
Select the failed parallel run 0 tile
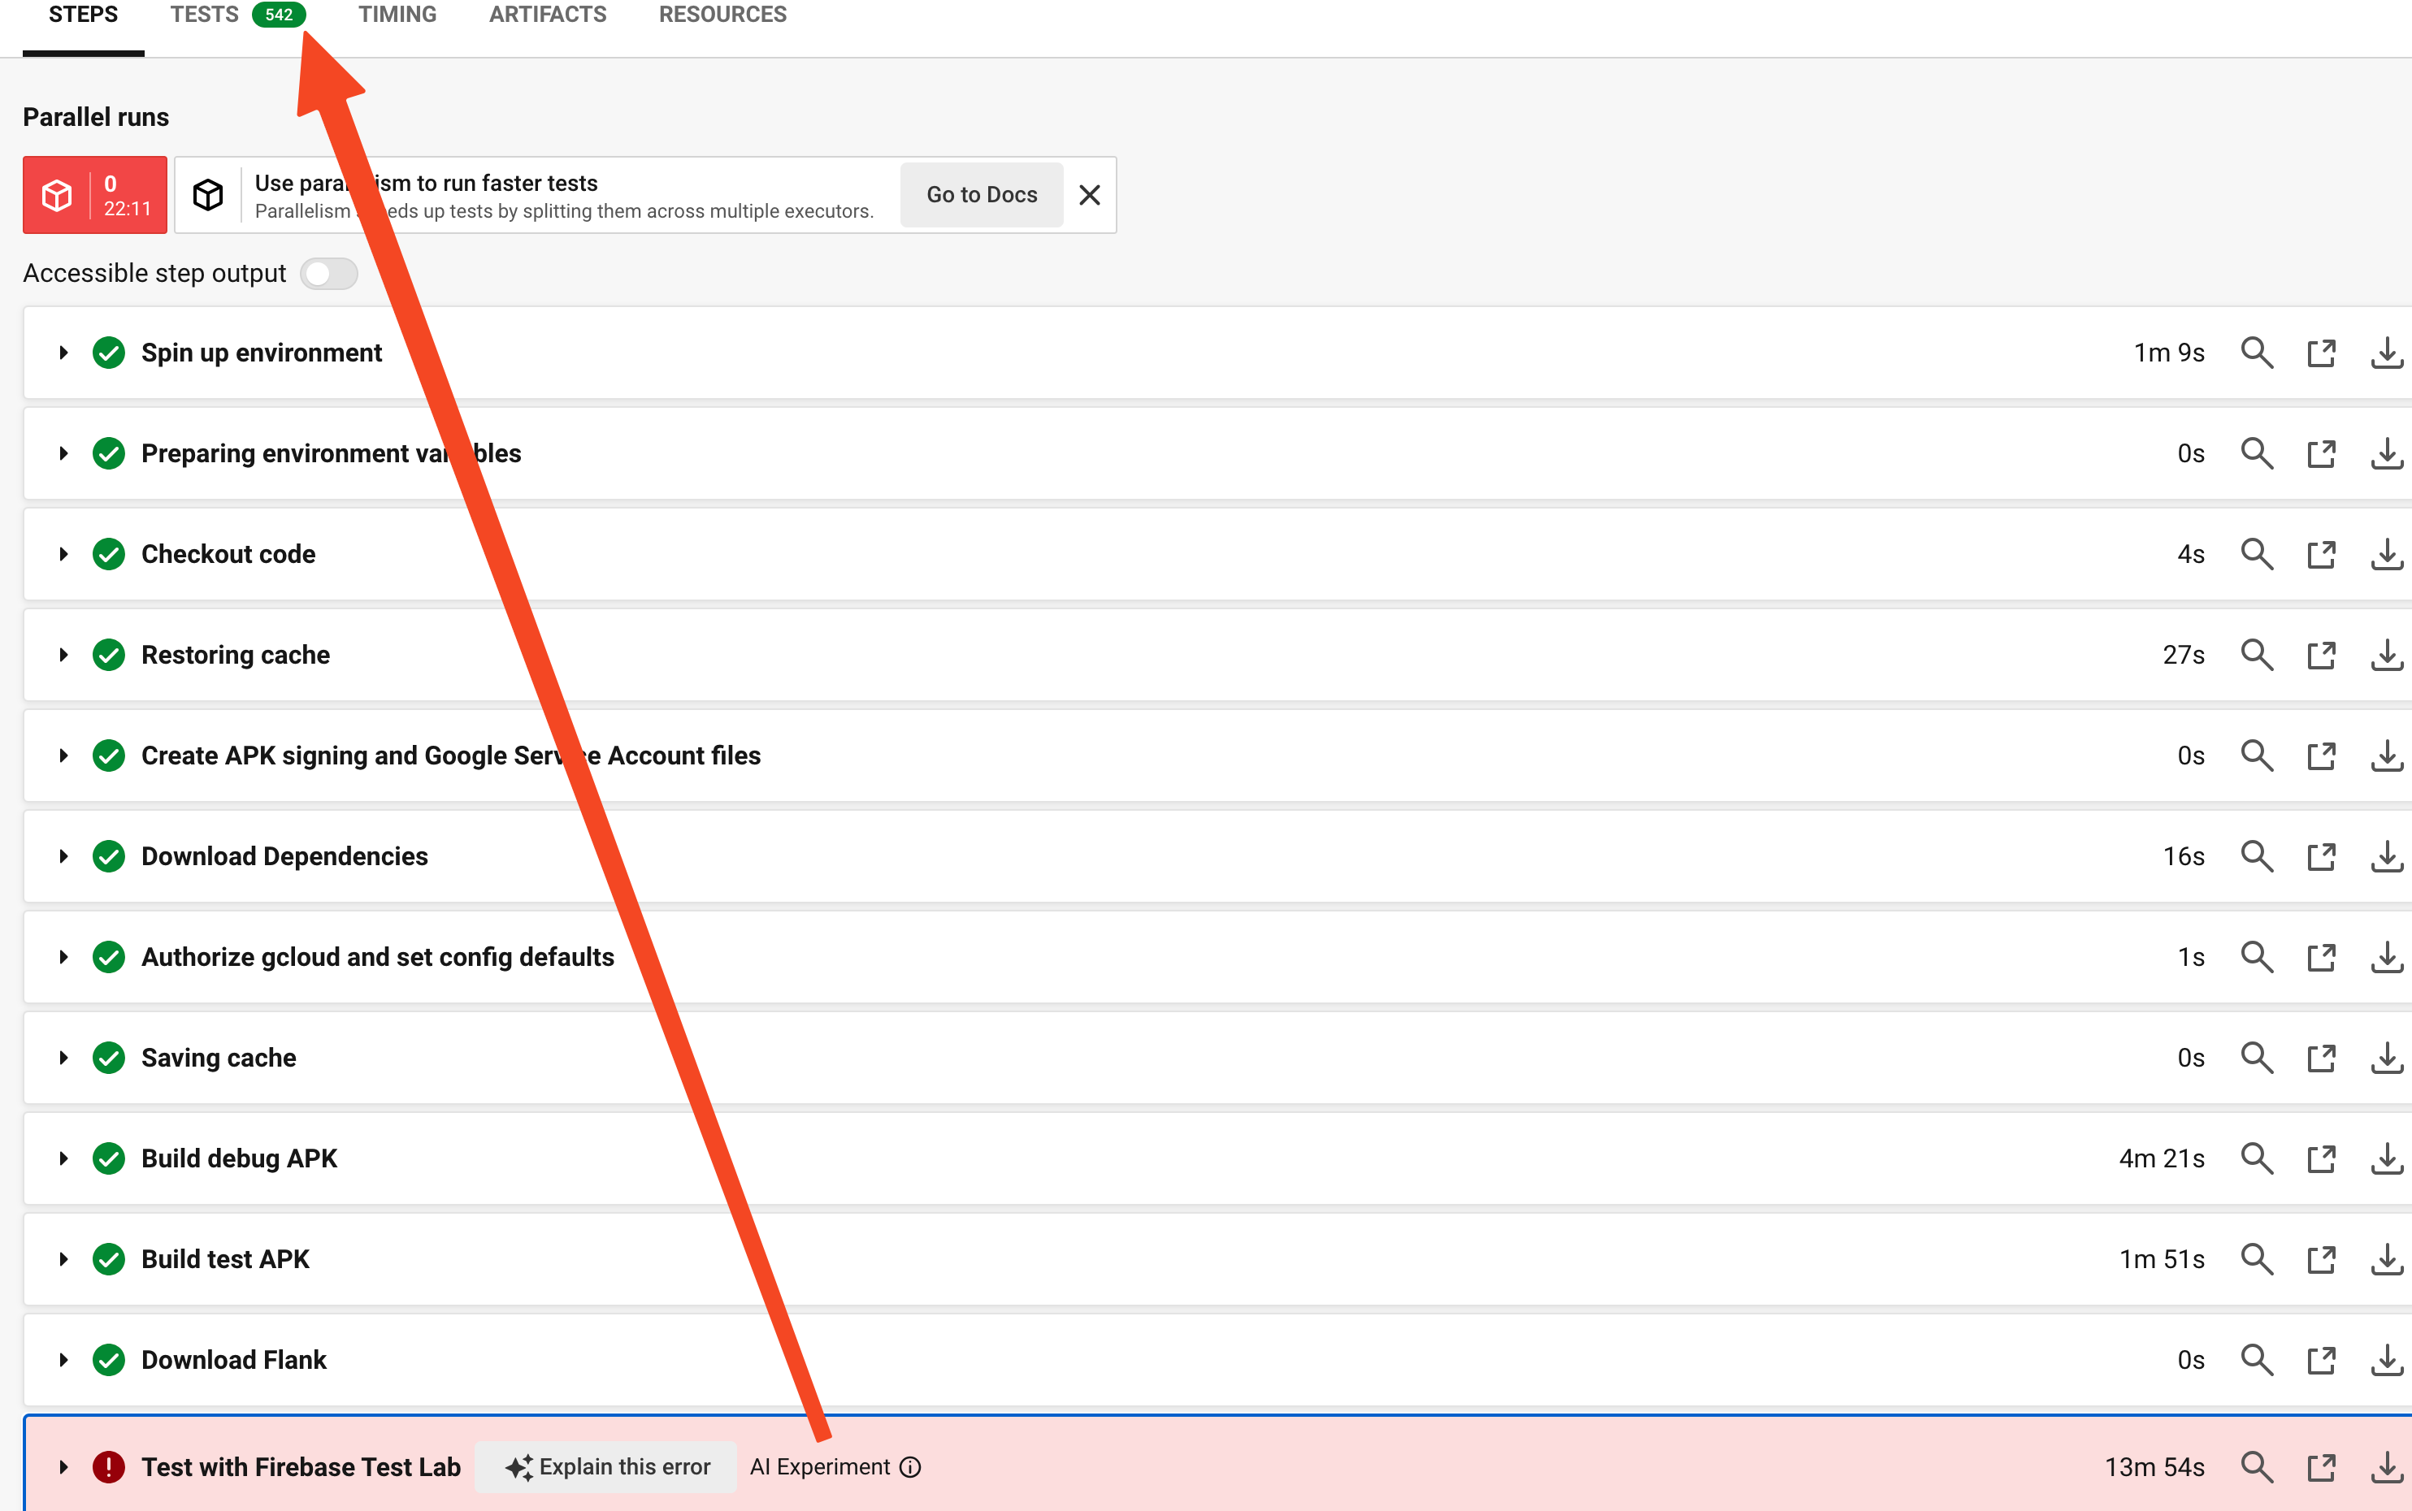click(95, 195)
